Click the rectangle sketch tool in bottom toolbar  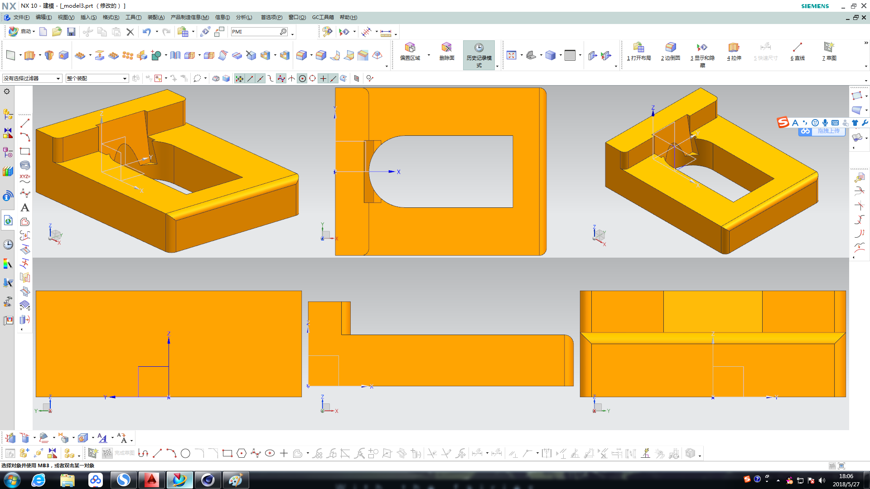pos(227,453)
